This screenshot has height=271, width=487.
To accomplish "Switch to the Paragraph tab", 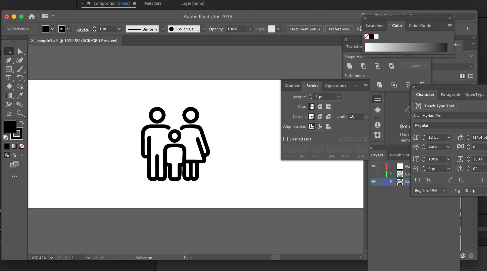I will pos(450,95).
